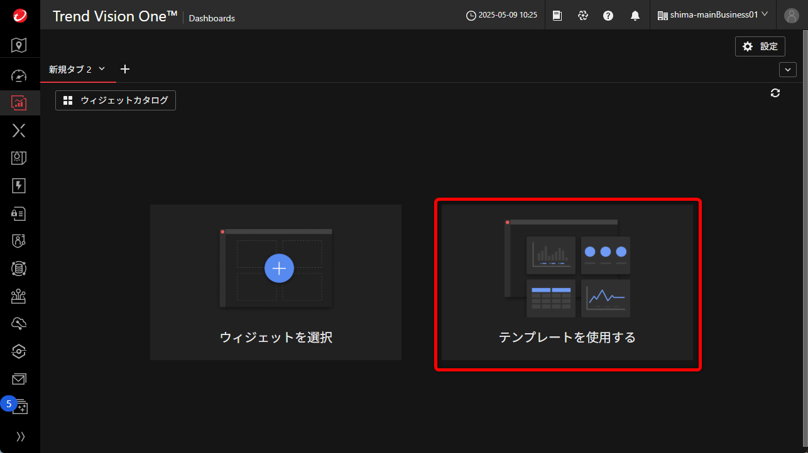
Task: Expand the tab list dropdown at right
Action: pyautogui.click(x=788, y=70)
